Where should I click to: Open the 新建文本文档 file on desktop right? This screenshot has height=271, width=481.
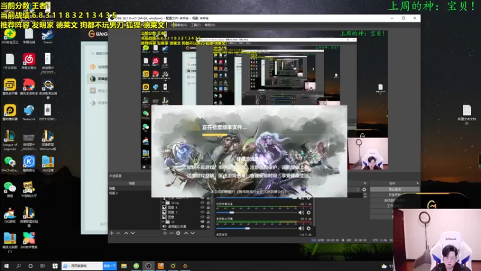pos(467,114)
